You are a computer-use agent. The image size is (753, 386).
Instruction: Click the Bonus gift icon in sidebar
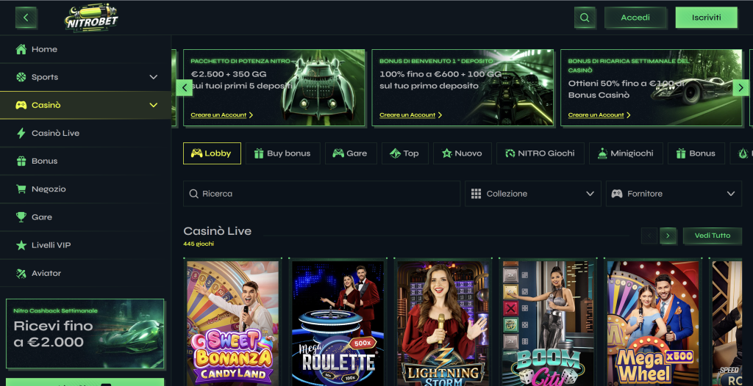21,161
